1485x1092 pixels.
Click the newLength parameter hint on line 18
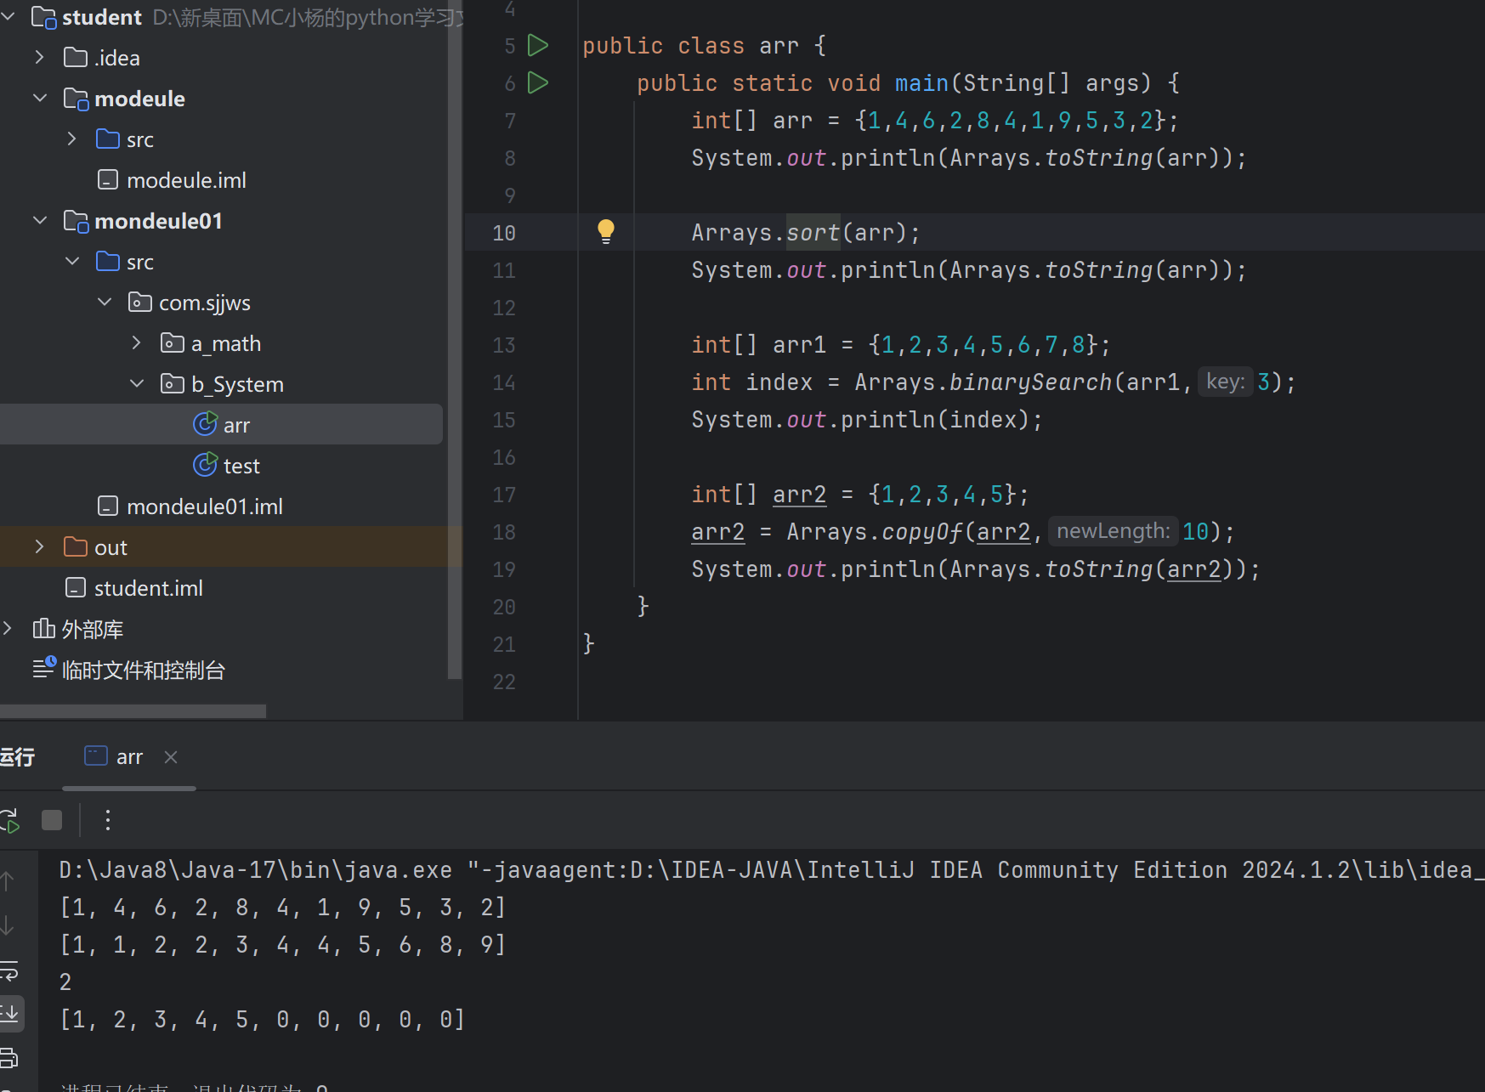pos(1113,531)
